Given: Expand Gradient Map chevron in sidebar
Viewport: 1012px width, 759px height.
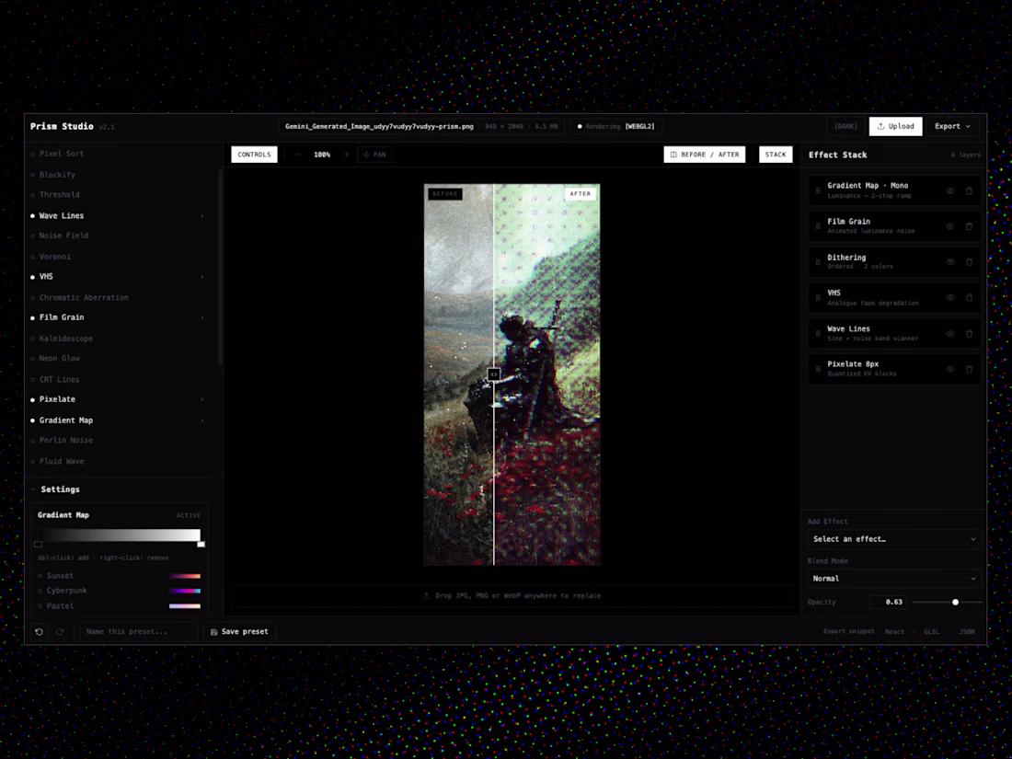Looking at the screenshot, I should 202,420.
